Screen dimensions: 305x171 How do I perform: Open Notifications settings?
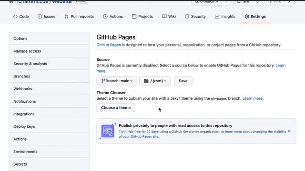click(50, 101)
